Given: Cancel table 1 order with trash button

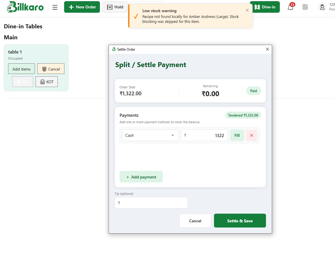Looking at the screenshot, I should (x=51, y=69).
